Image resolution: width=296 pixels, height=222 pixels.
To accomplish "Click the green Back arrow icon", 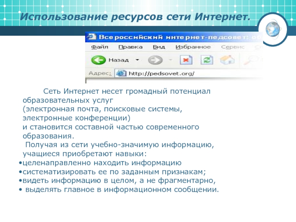I will click(98, 60).
